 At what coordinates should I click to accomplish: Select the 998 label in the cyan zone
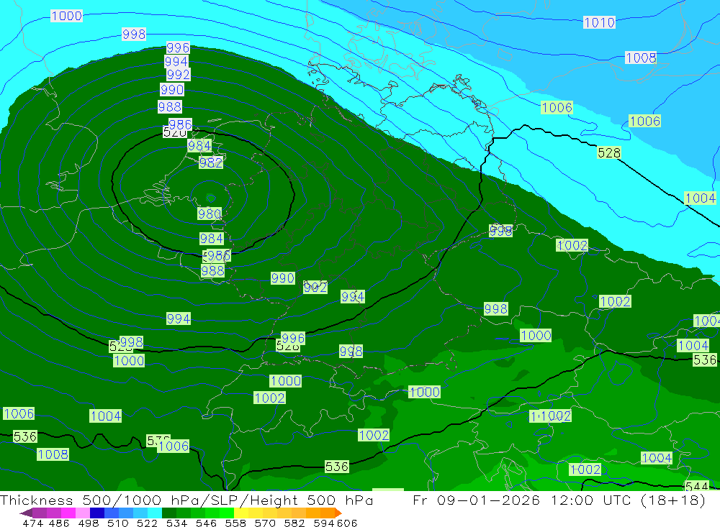pos(134,34)
